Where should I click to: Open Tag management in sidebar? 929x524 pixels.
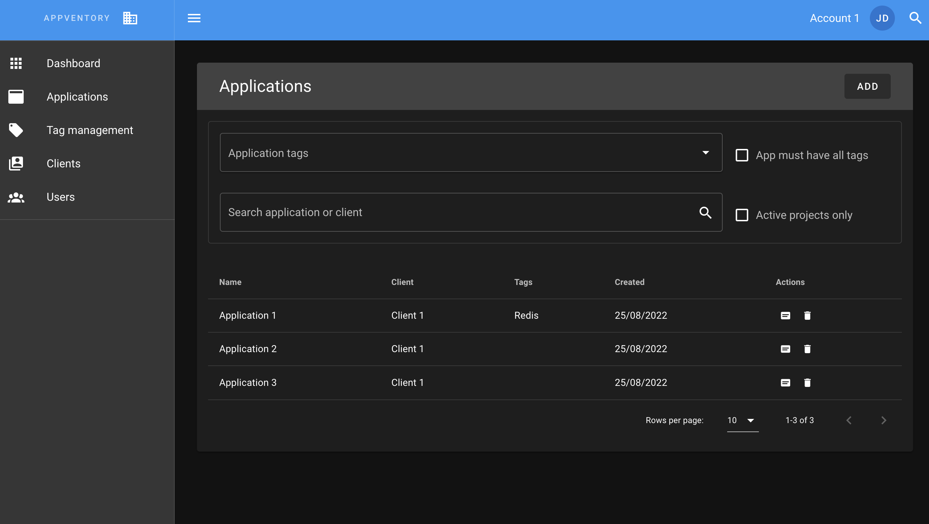point(89,130)
